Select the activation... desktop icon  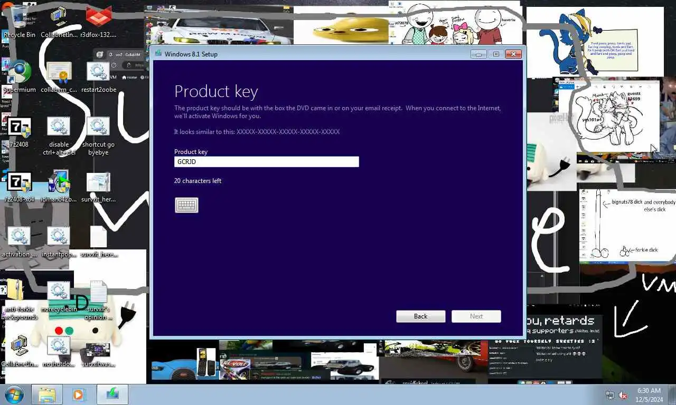(x=20, y=242)
